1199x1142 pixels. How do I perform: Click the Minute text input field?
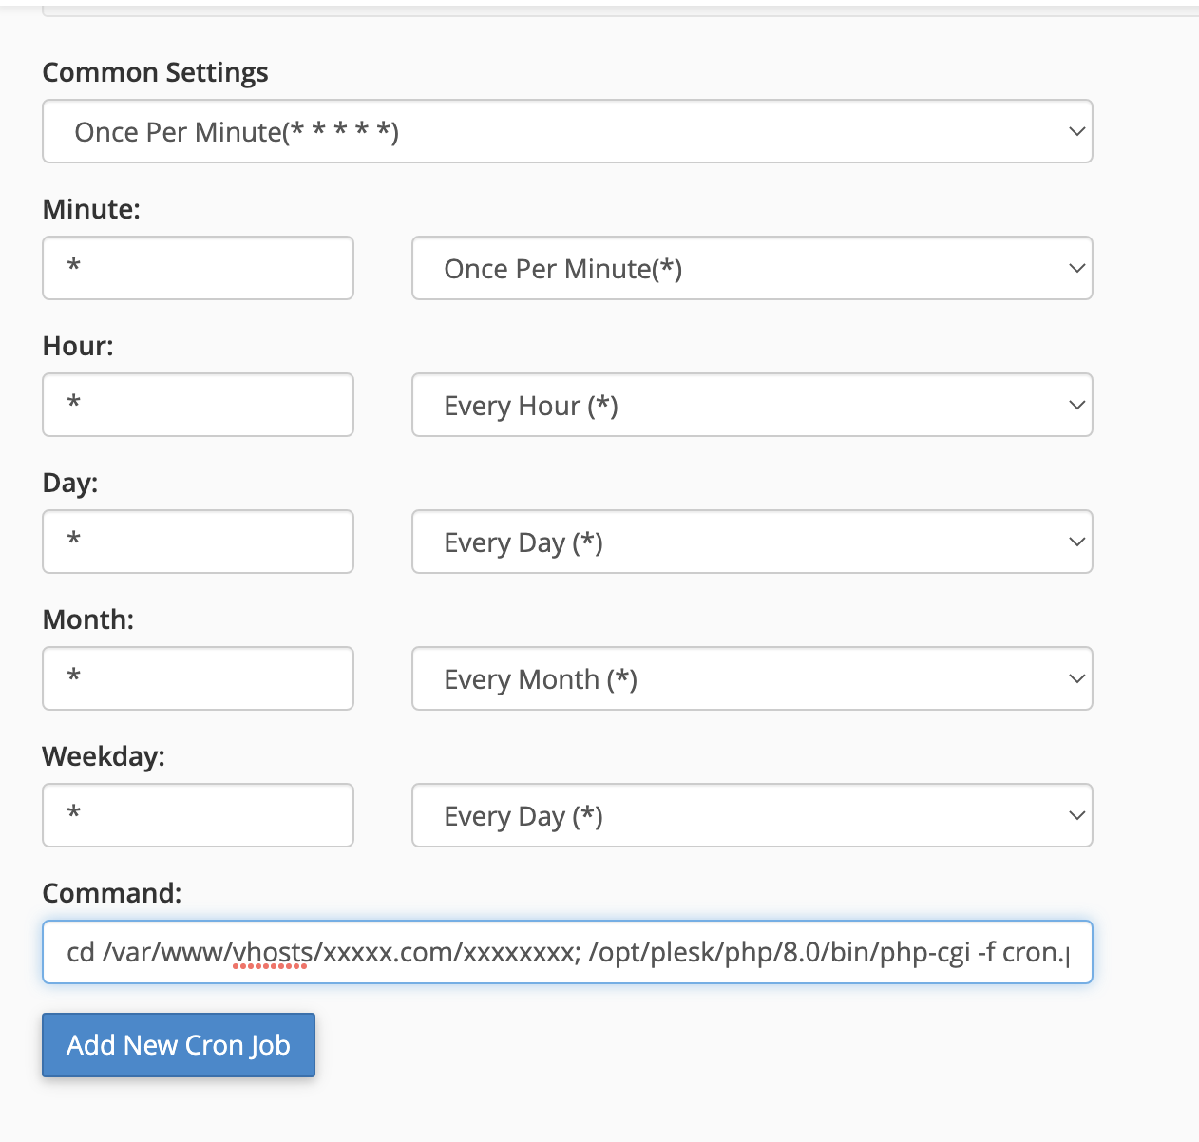coord(198,268)
